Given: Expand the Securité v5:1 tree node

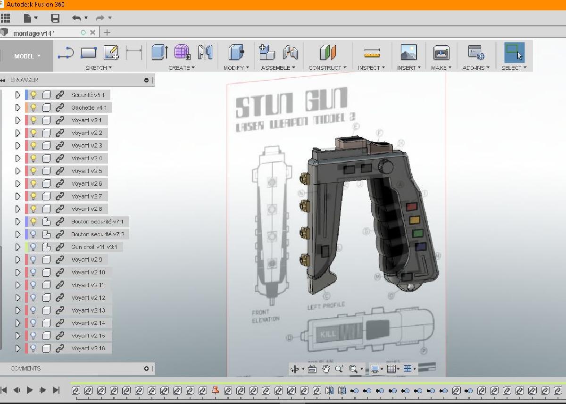Looking at the screenshot, I should click(x=18, y=95).
